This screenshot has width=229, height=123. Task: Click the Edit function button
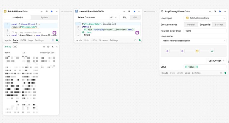coord(216,61)
